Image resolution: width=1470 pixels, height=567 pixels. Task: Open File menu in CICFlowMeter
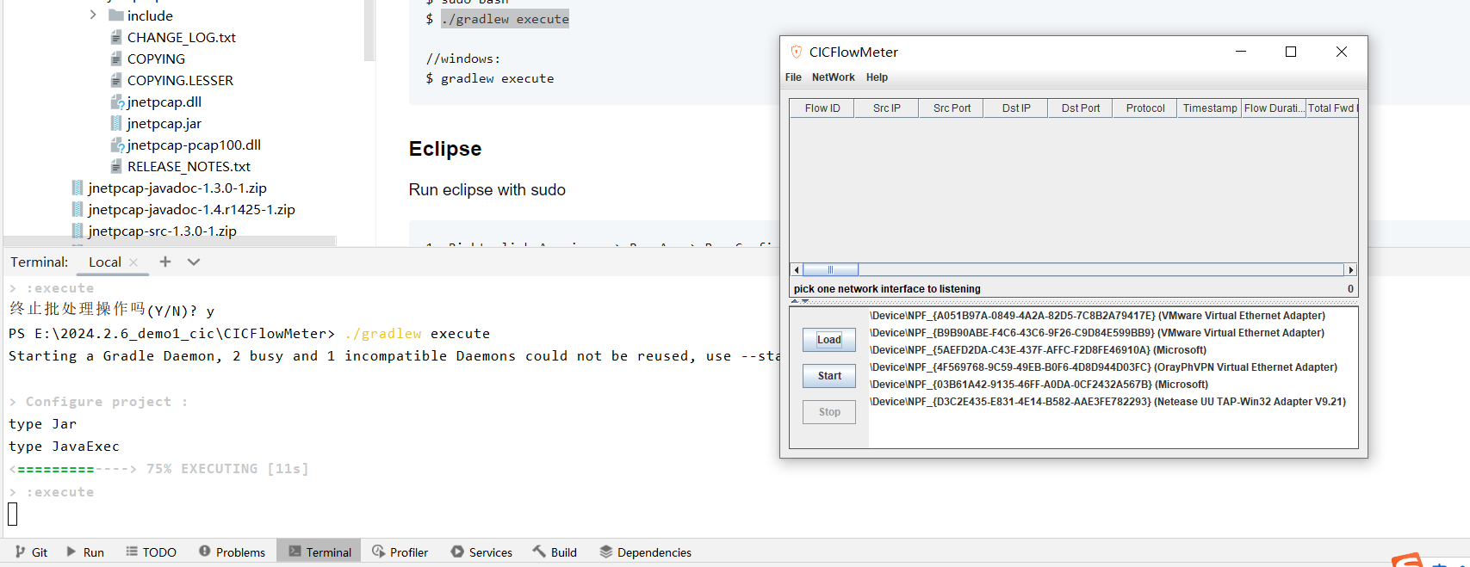(793, 77)
